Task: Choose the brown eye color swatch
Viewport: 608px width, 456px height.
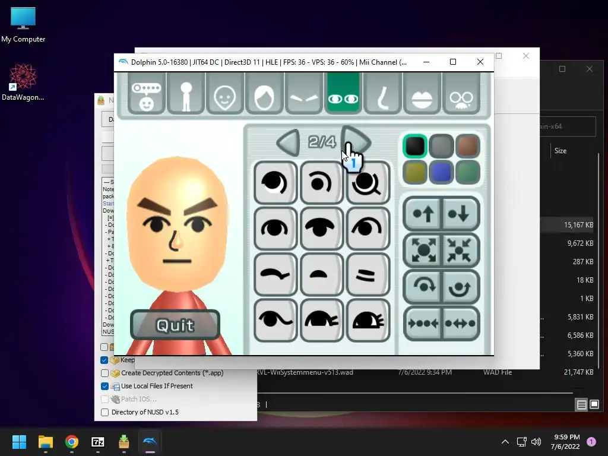Action: point(468,146)
